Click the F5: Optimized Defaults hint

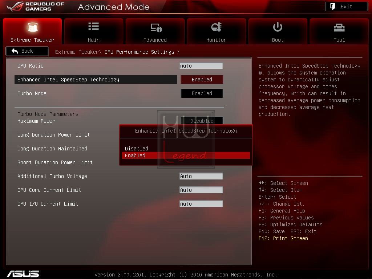coord(291,225)
